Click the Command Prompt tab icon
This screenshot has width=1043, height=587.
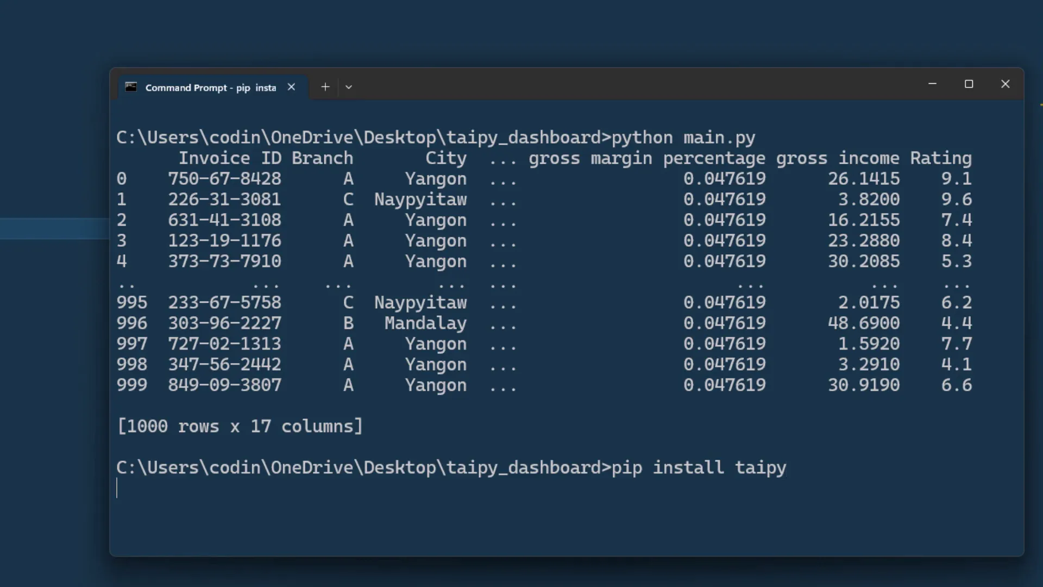(x=131, y=87)
